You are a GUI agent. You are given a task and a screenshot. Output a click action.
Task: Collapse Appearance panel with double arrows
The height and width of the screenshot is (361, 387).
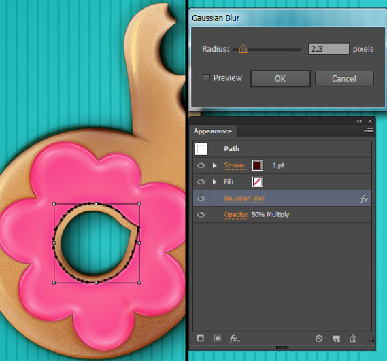(x=359, y=121)
